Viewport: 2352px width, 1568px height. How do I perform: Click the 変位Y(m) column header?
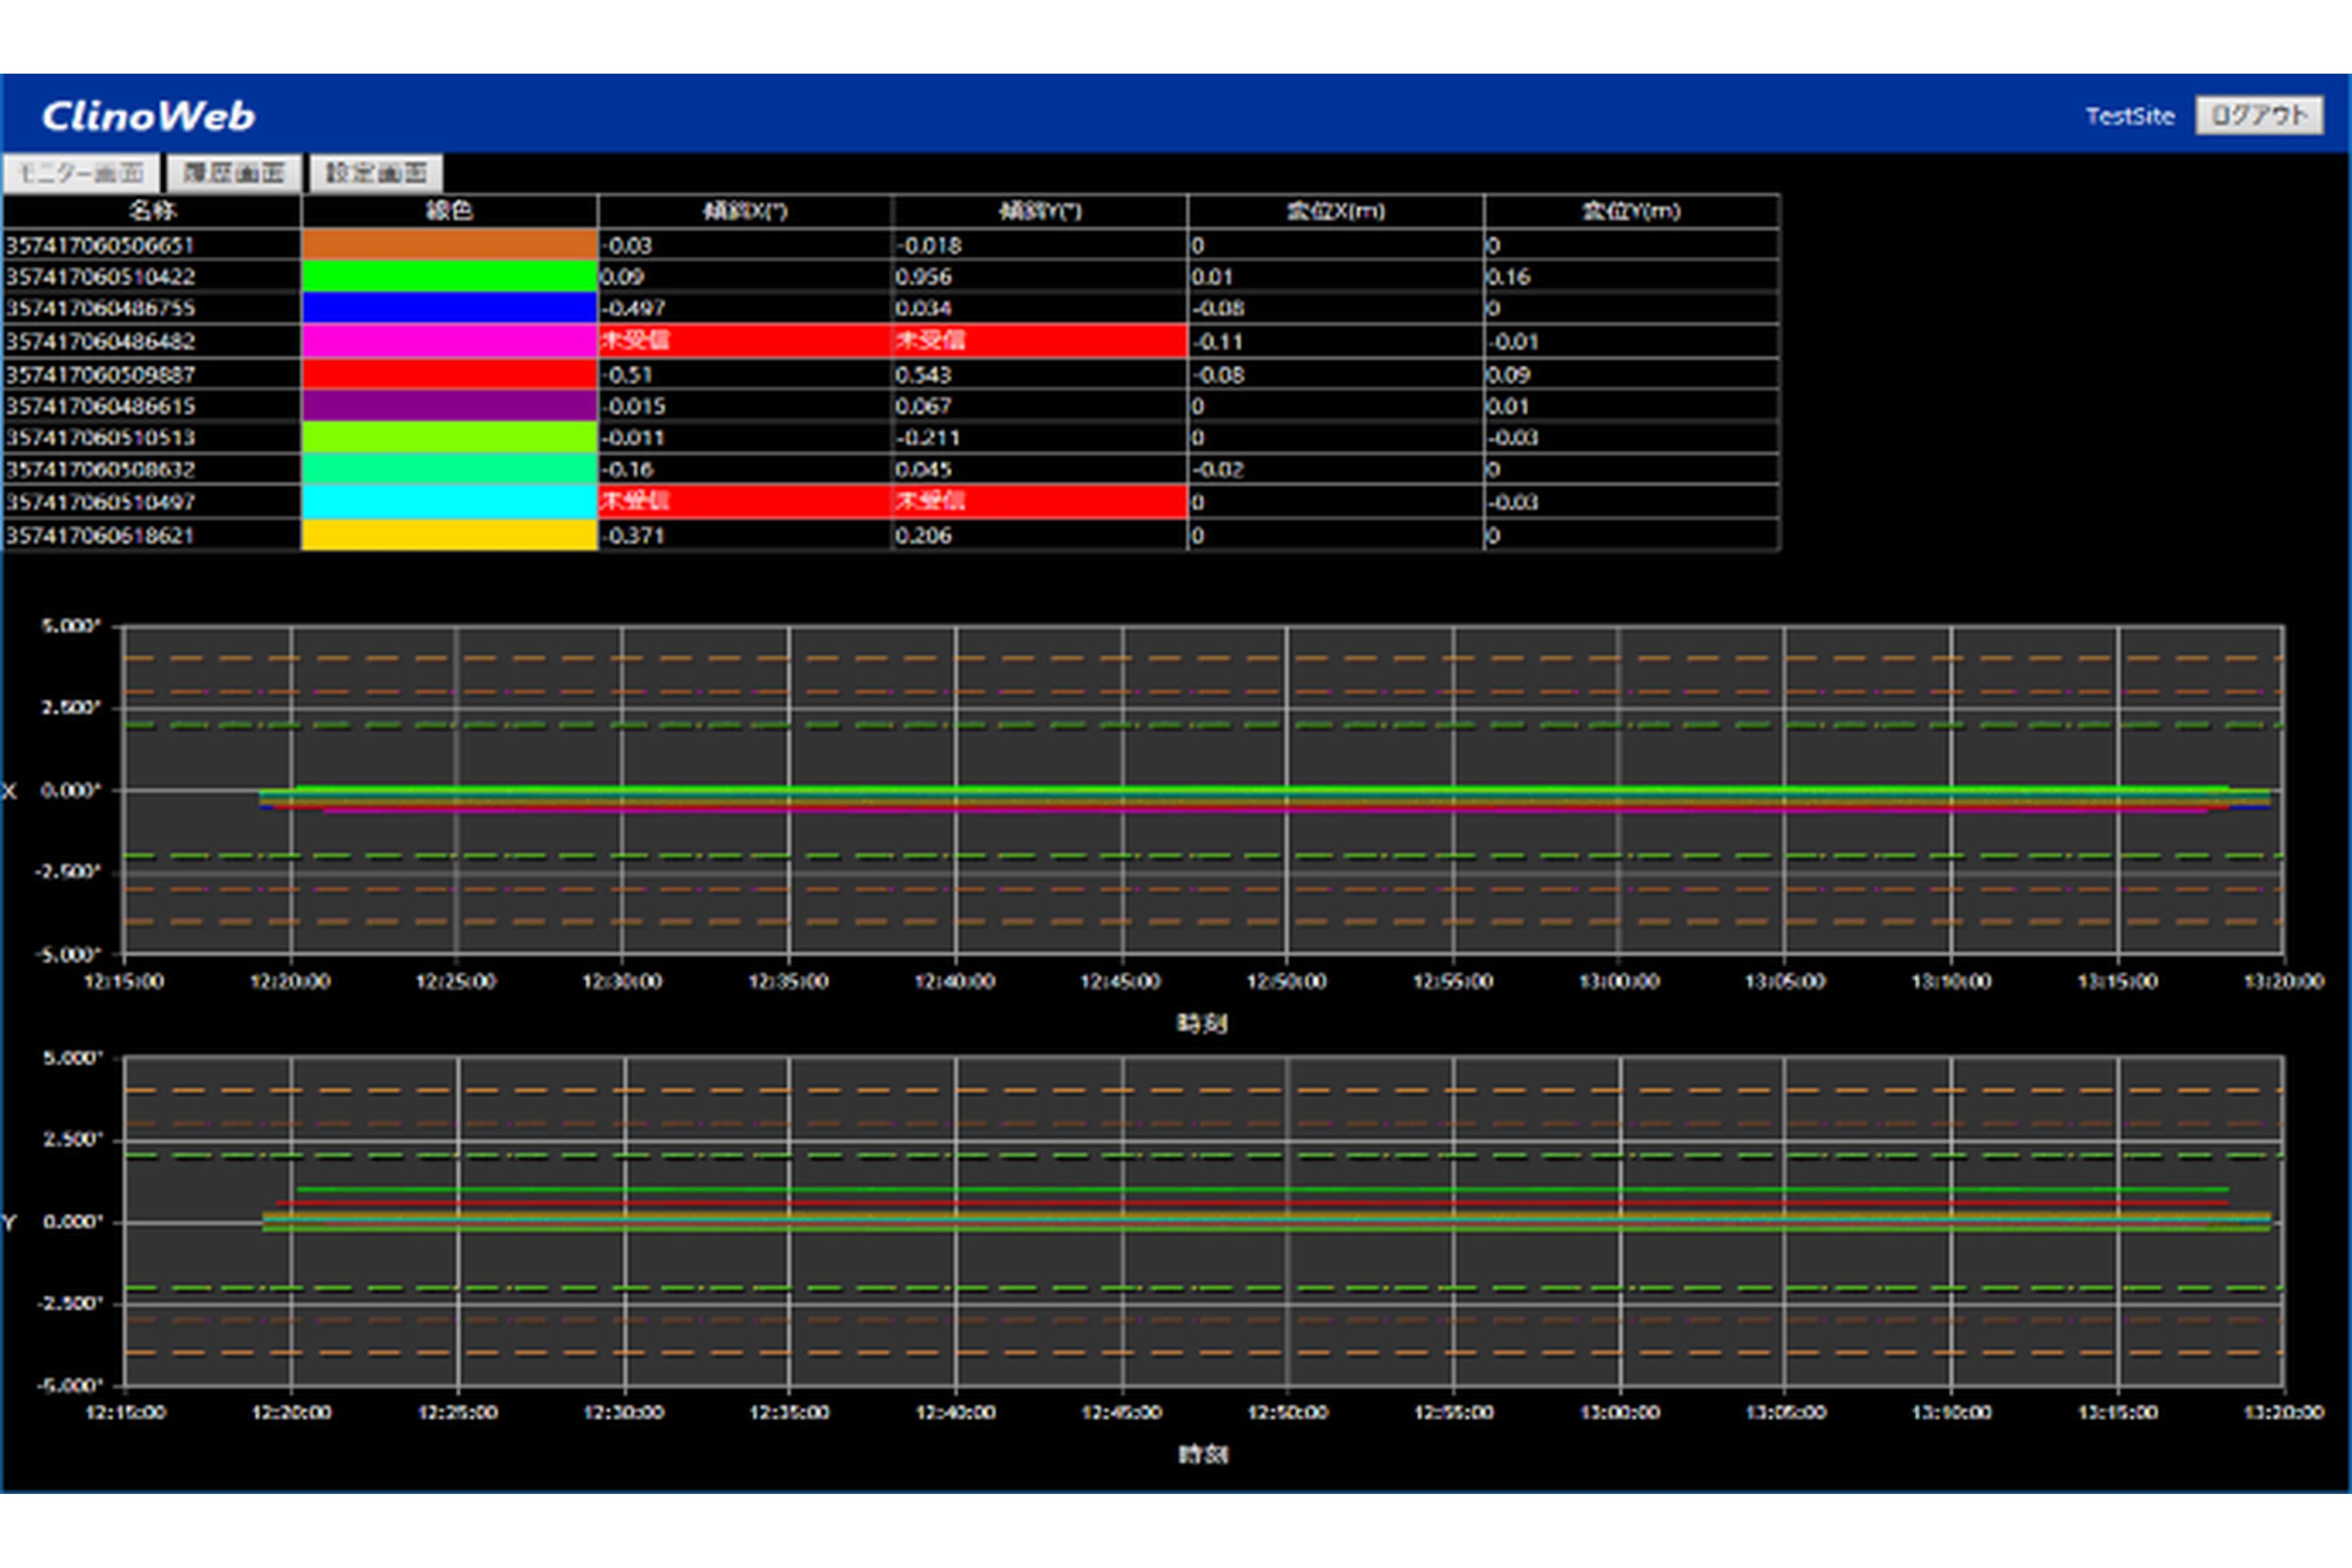(x=1631, y=211)
